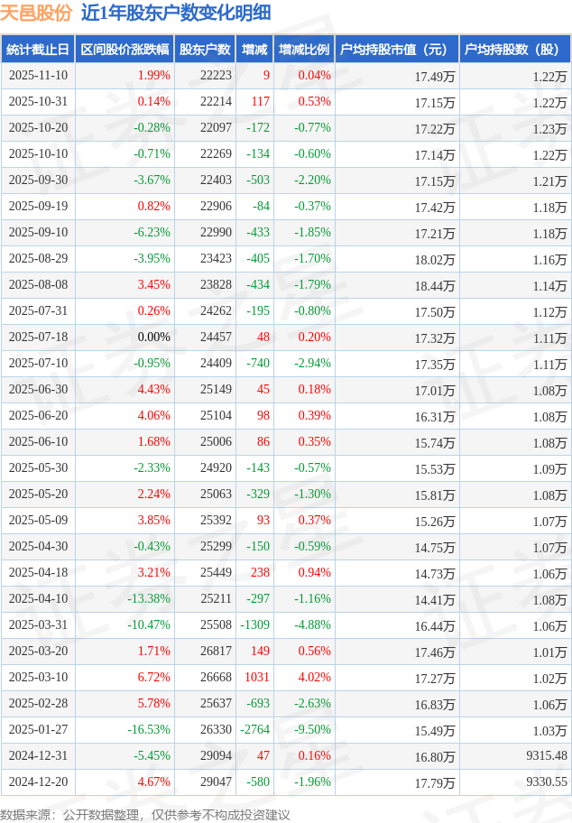Click the 增减 column header
The width and height of the screenshot is (572, 823).
pyautogui.click(x=254, y=50)
